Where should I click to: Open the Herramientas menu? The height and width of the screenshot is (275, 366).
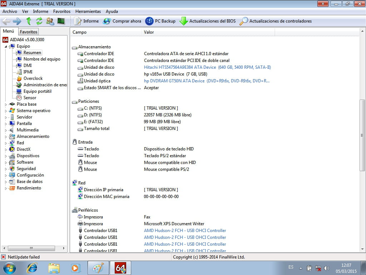coord(88,11)
